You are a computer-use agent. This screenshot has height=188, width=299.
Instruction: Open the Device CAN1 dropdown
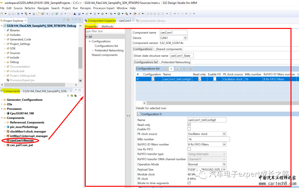185,38
